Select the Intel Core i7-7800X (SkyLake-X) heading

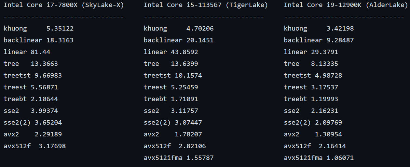tap(64, 5)
